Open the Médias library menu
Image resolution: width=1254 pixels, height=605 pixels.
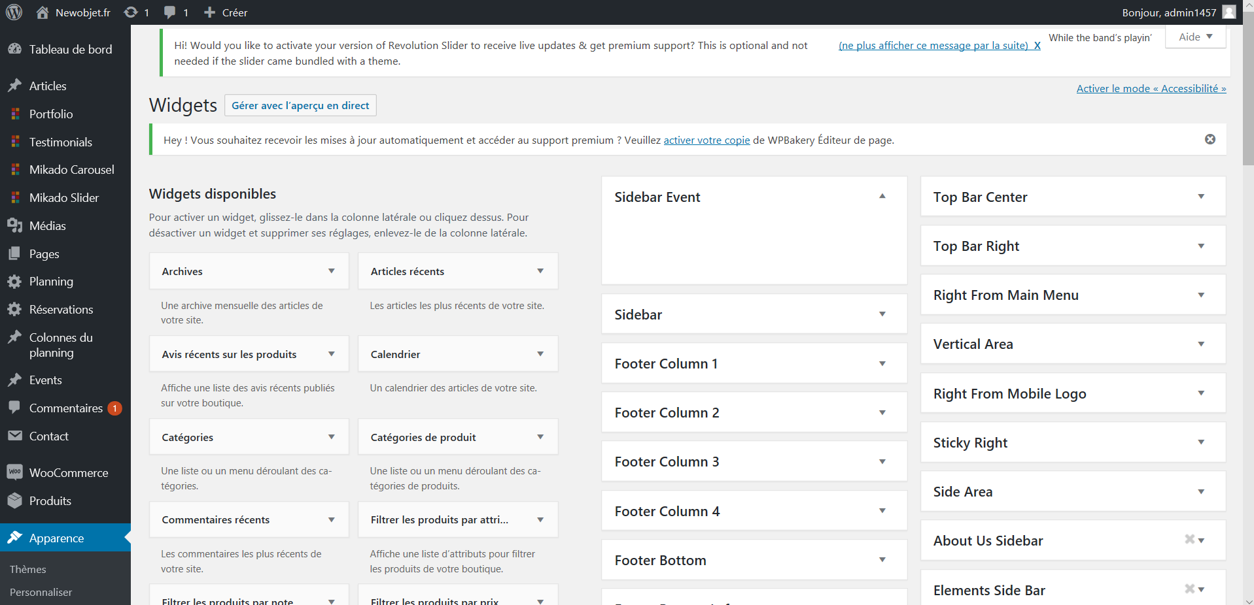coord(47,225)
